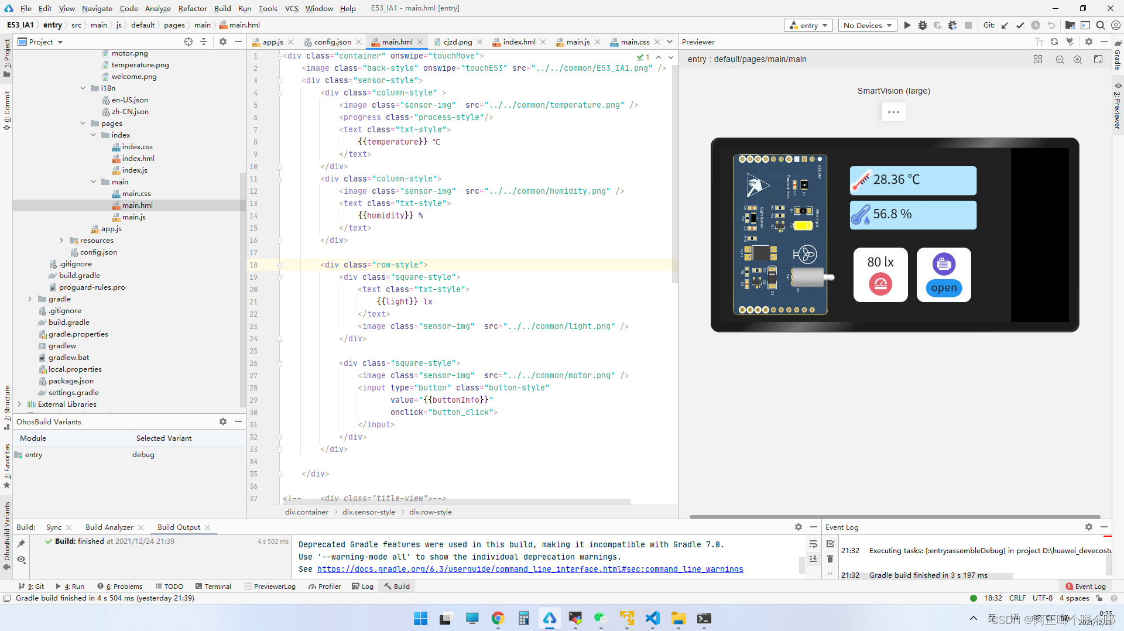Attach debugger to process icon
The height and width of the screenshot is (631, 1124).
coord(952,25)
